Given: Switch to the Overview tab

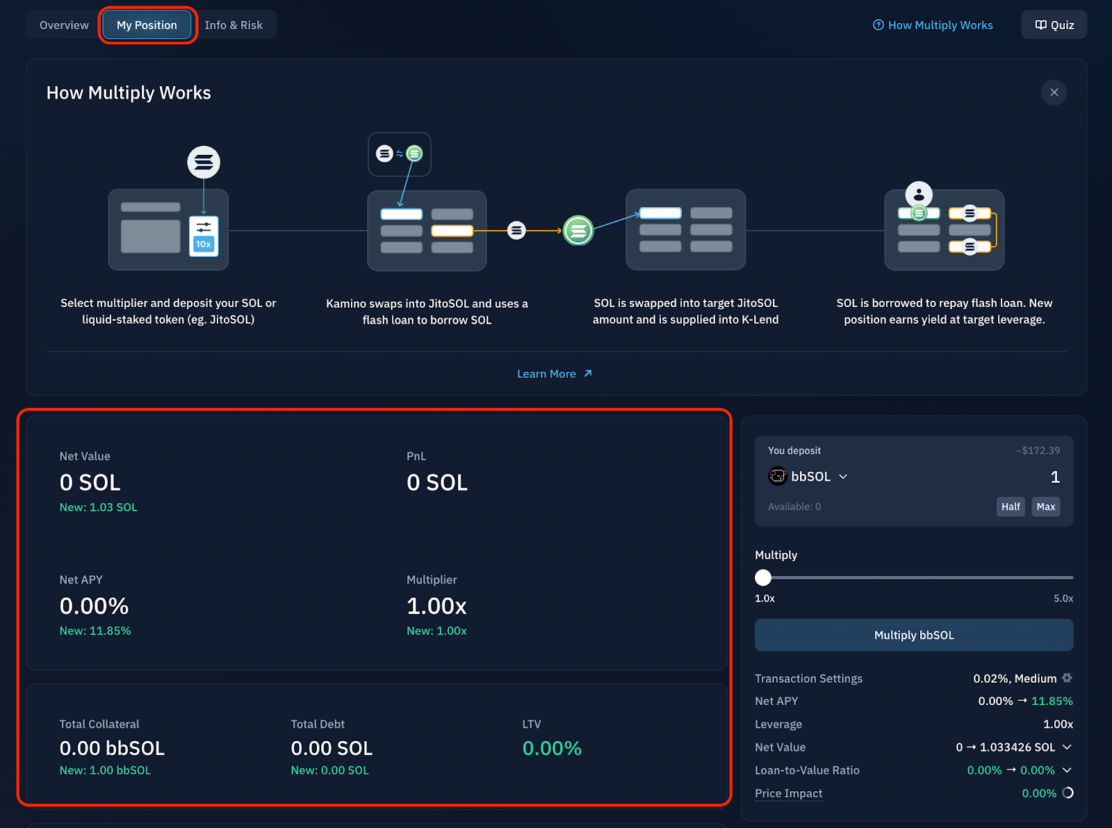Looking at the screenshot, I should point(64,25).
